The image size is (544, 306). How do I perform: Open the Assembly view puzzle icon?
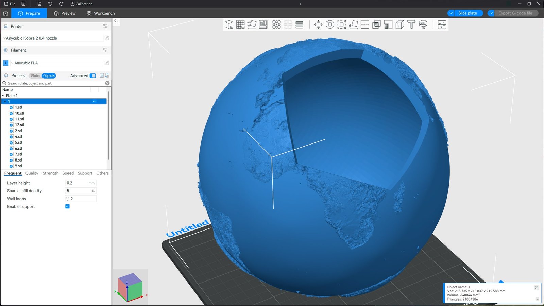point(442,24)
